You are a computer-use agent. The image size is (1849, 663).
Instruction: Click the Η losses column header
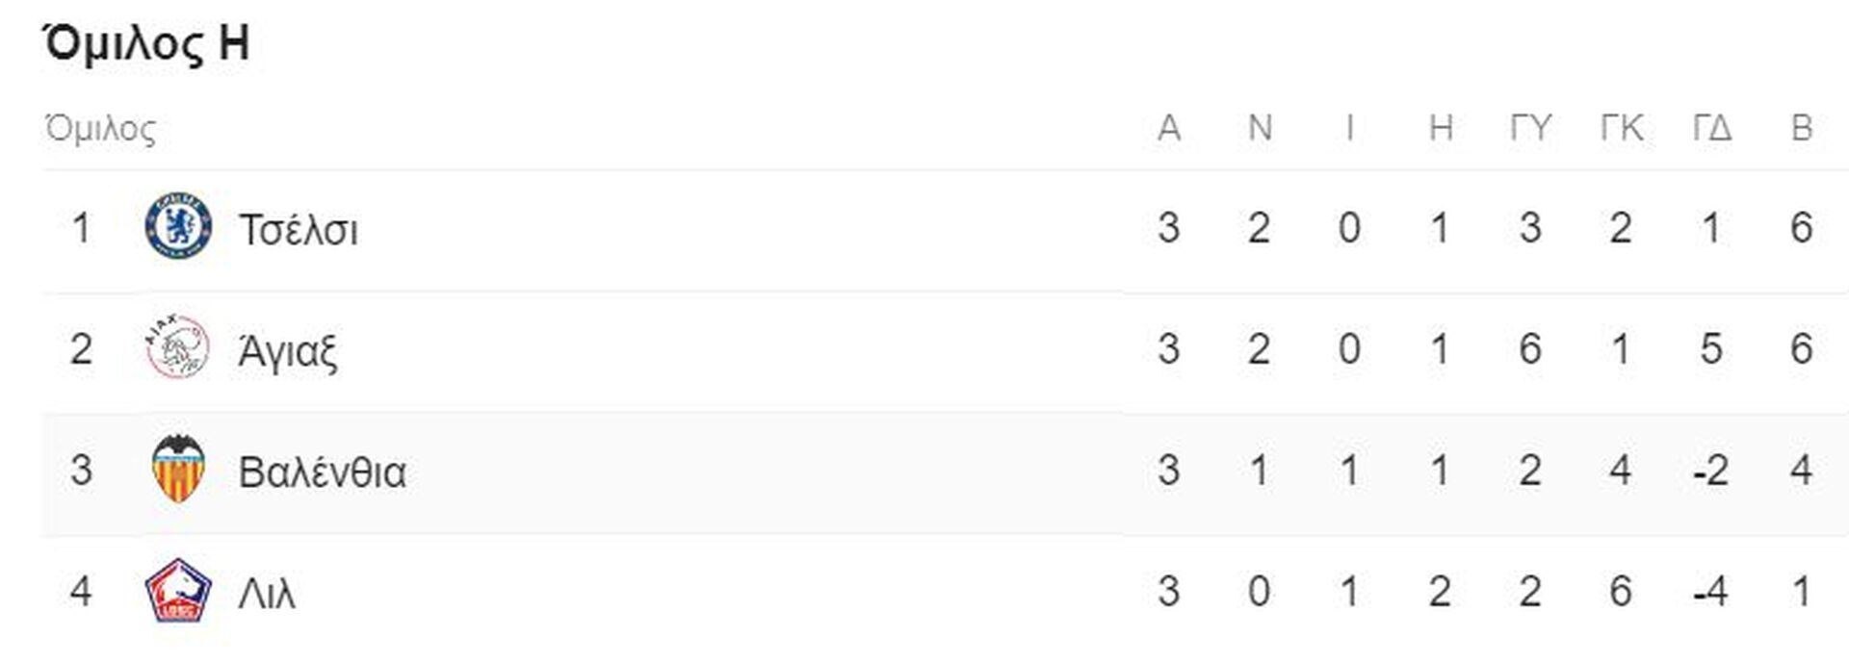point(1441,127)
